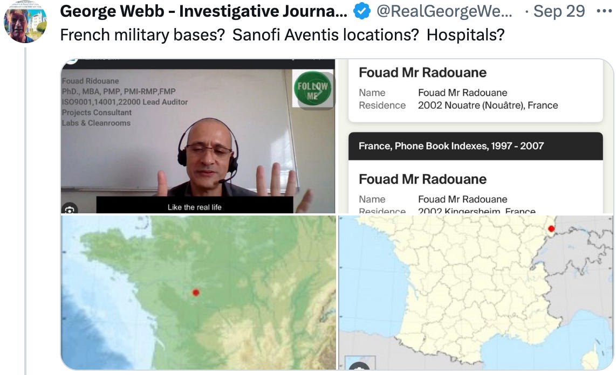Click the Nouatre residence record card
Viewport: 616px width, 375px height.
click(475, 91)
